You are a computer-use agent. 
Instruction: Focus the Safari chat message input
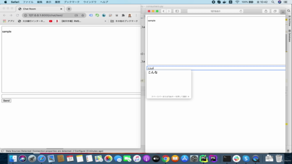point(216,68)
